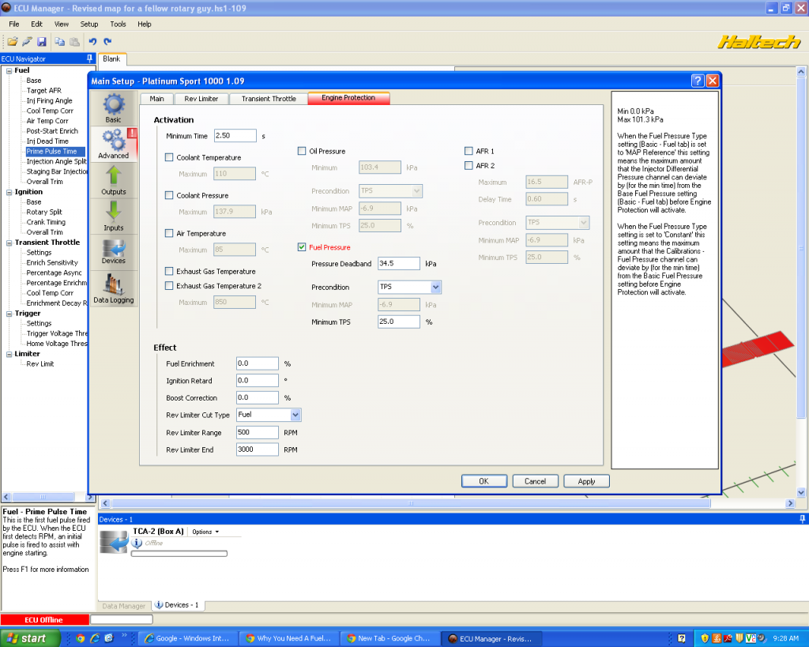This screenshot has width=809, height=647.
Task: Click the Undo toolbar icon
Action: [92, 42]
